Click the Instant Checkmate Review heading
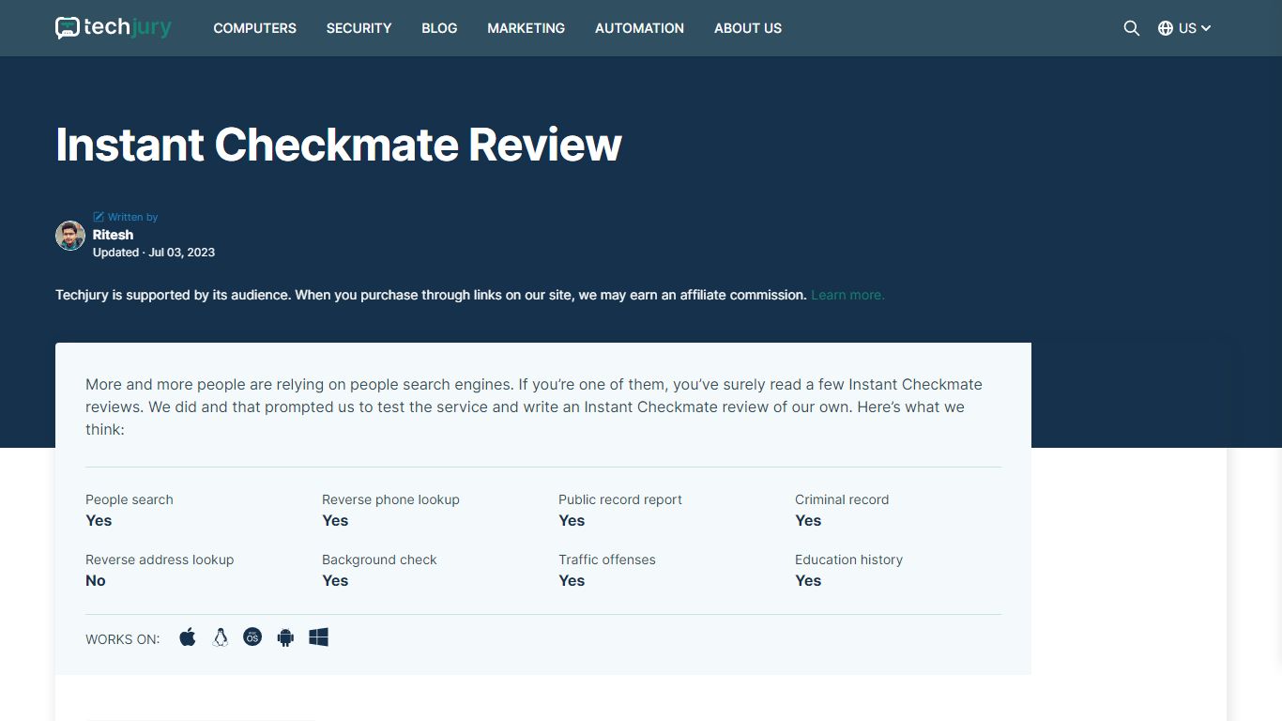This screenshot has height=721, width=1282. tap(339, 145)
